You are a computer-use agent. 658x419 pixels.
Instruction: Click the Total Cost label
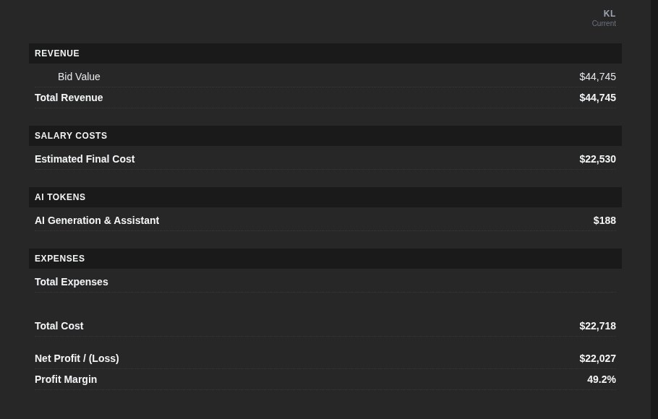[x=59, y=326]
